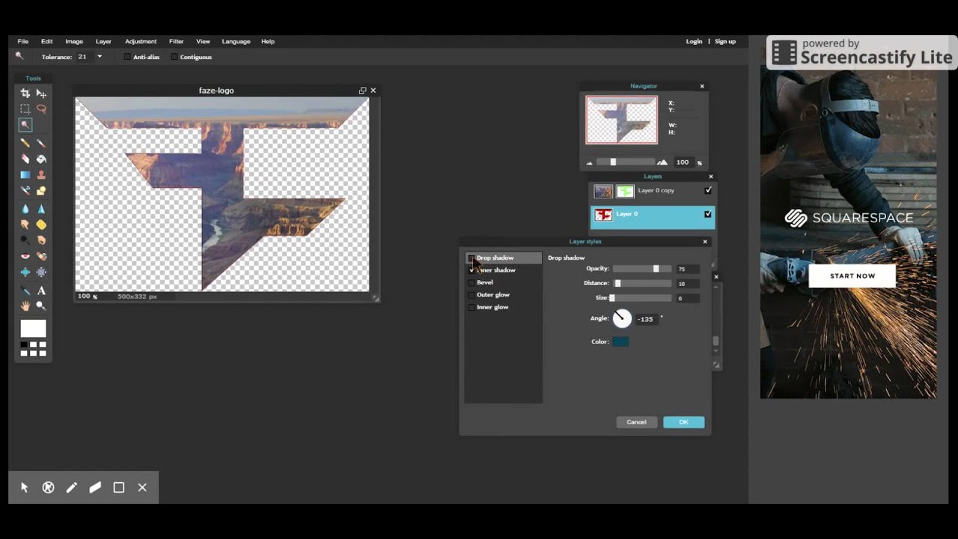Select the Drawing shapes tool
Image resolution: width=958 pixels, height=539 pixels.
point(41,191)
